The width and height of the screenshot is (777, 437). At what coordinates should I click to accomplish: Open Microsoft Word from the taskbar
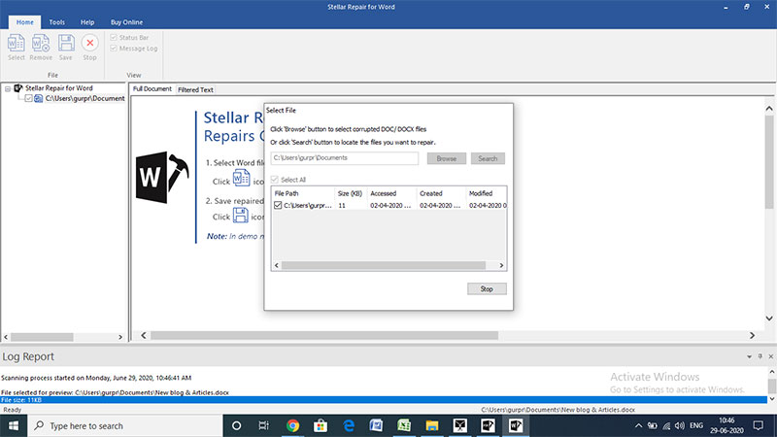[376, 425]
